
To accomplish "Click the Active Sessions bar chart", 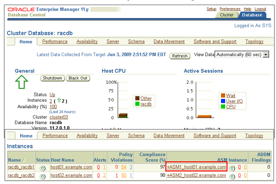I will tap(204, 116).
